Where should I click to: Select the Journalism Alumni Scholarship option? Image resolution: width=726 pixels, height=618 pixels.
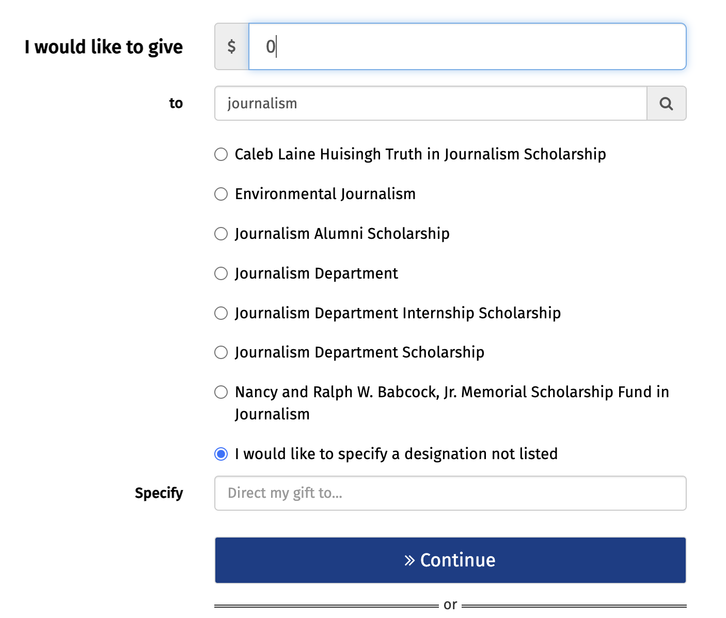click(220, 234)
